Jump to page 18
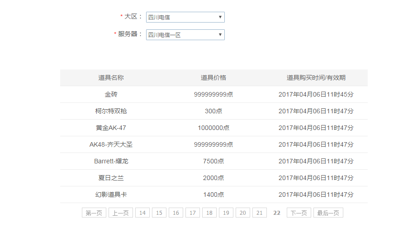The height and width of the screenshot is (227, 403). tap(209, 213)
